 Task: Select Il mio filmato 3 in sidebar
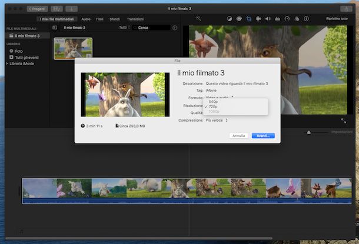tap(27, 36)
